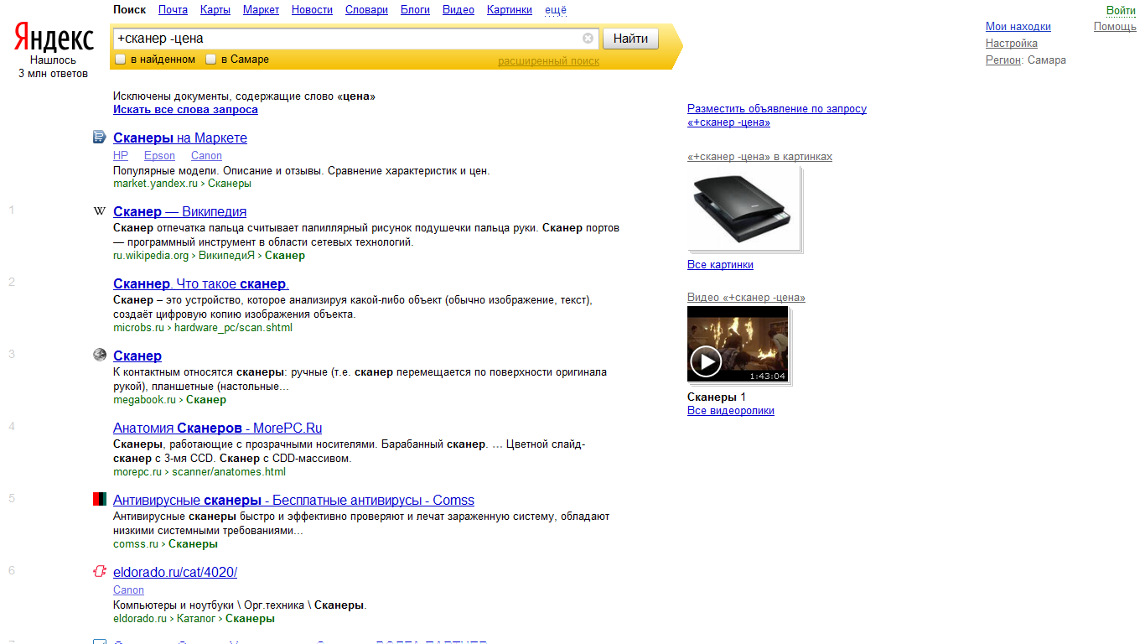Change the Регион setting

[1003, 60]
